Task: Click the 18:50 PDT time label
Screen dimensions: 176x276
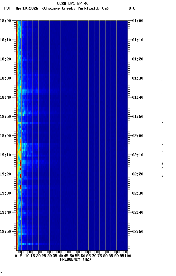Action: 5,117
